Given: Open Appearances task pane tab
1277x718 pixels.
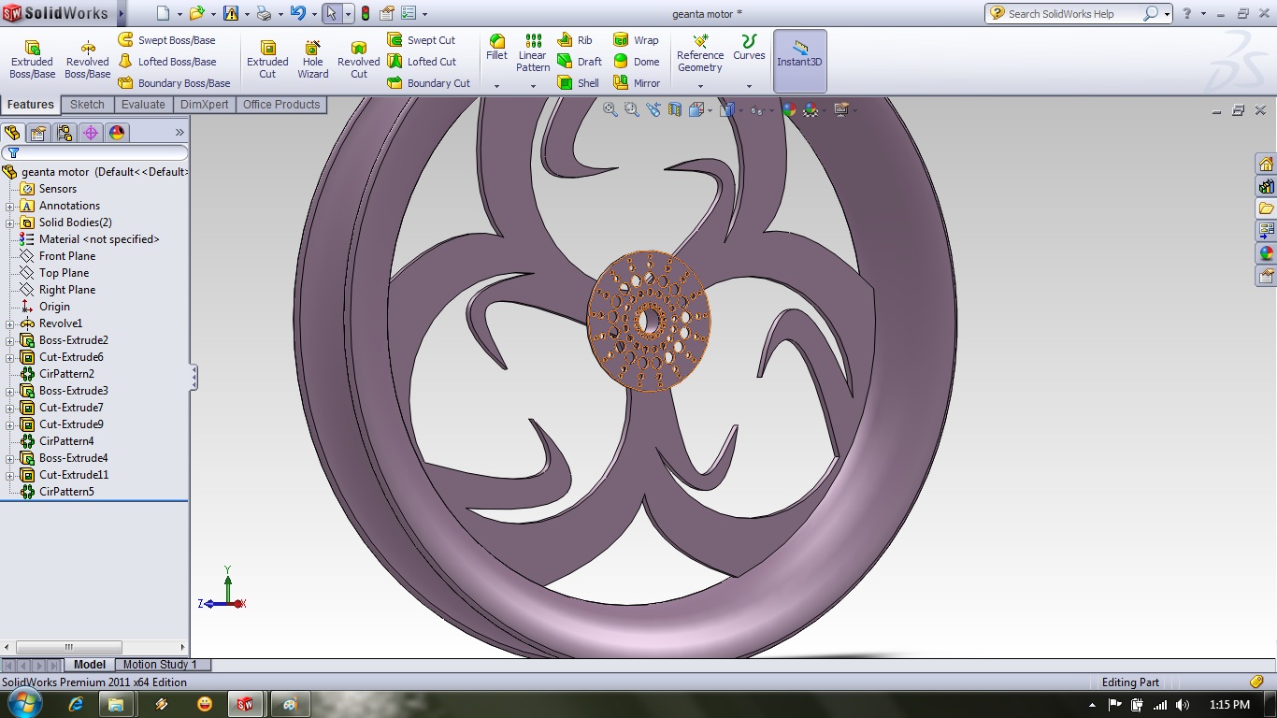Looking at the screenshot, I should [x=1267, y=253].
